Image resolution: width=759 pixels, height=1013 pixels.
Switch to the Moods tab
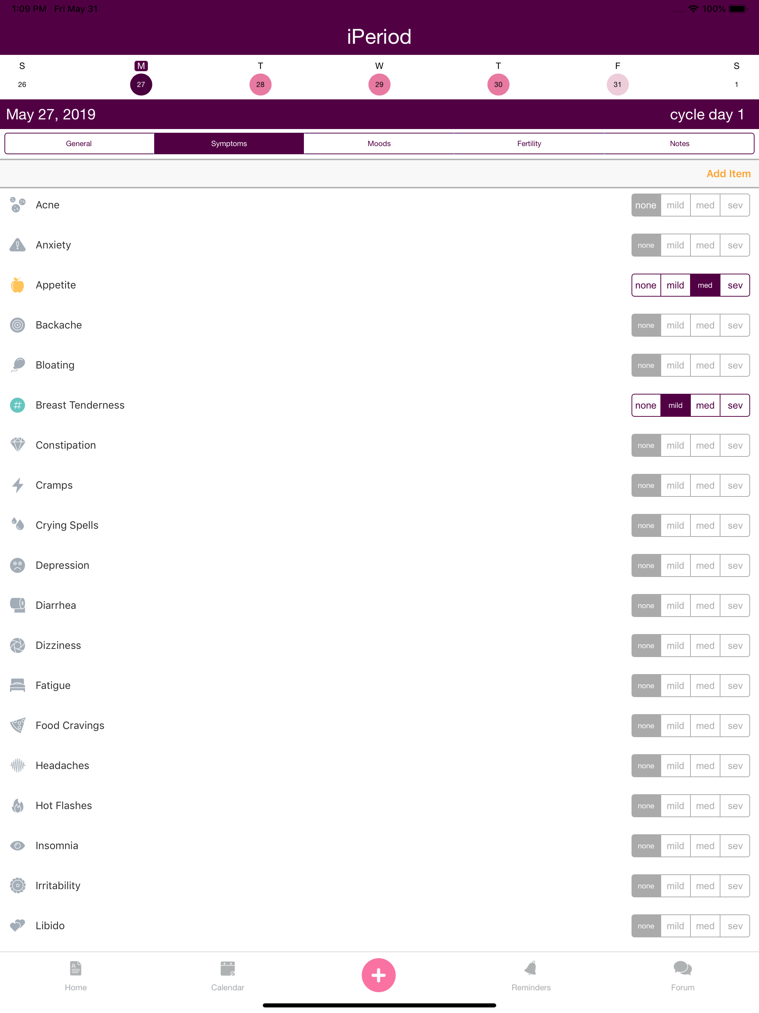pos(379,143)
